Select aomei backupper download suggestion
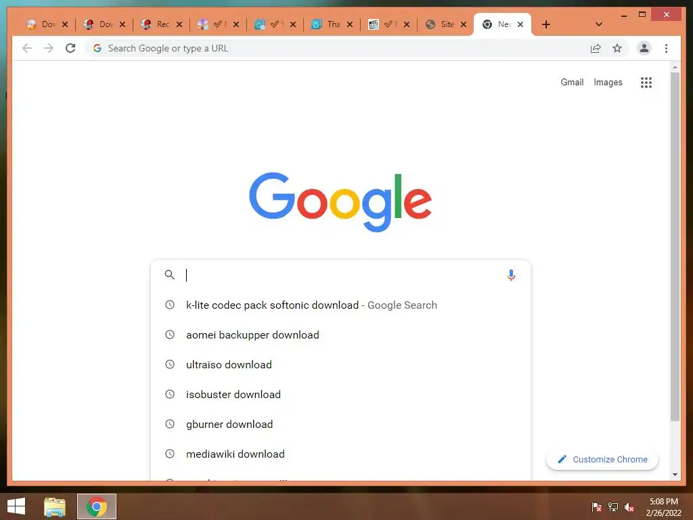Viewport: 693px width, 520px height. click(x=340, y=334)
